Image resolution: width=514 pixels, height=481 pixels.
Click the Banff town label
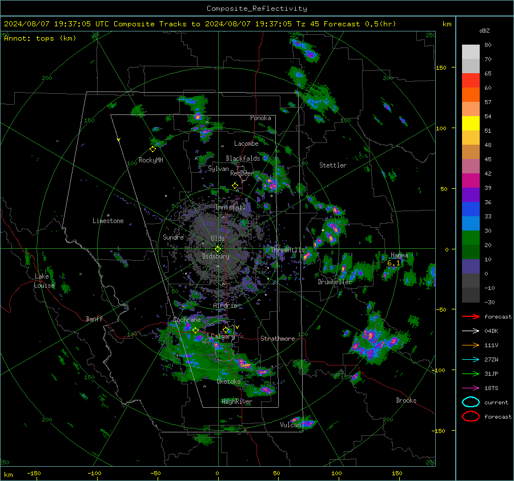[x=94, y=319]
